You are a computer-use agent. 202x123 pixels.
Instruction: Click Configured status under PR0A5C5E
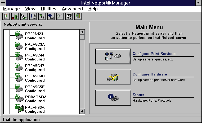(x=35, y=91)
